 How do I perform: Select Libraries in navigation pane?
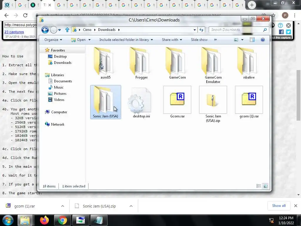[x=57, y=75]
